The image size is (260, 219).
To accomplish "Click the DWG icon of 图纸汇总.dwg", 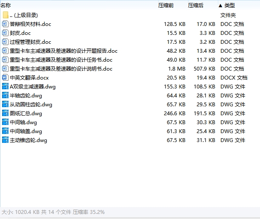I will (x=5, y=114).
